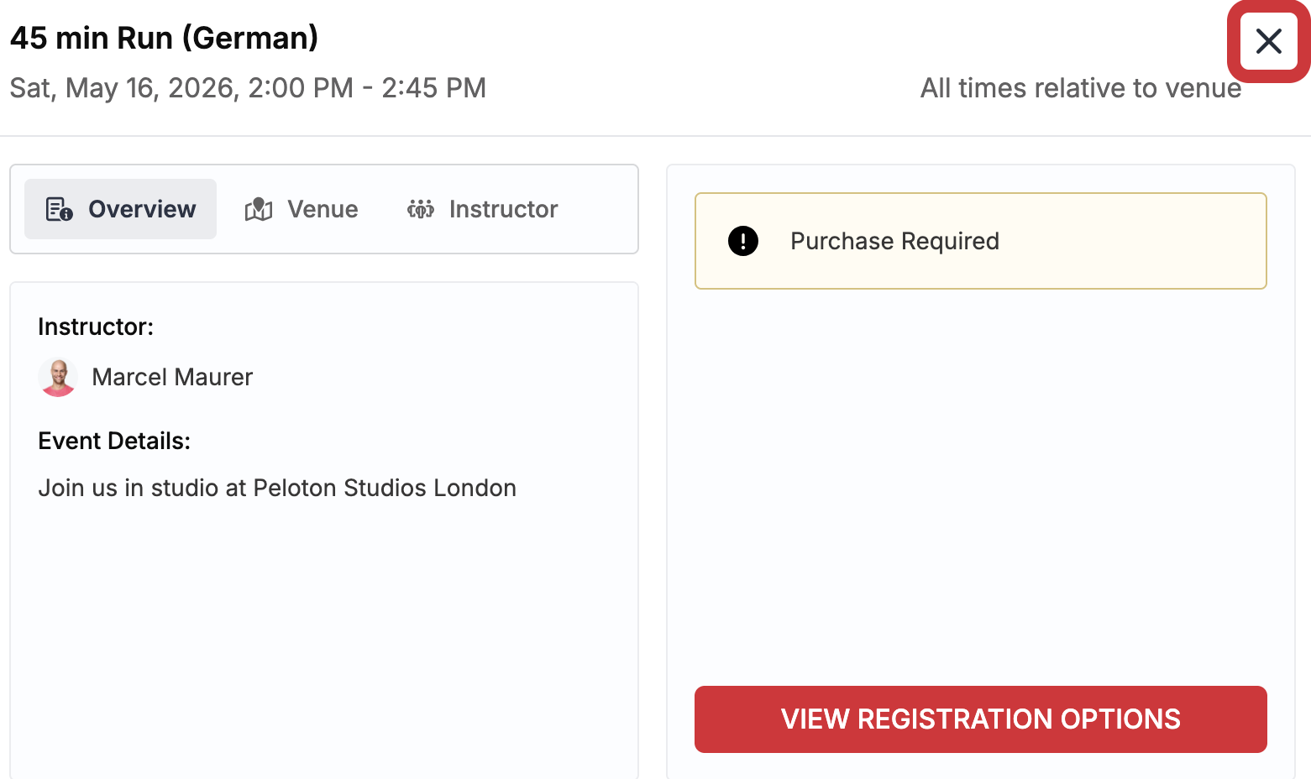This screenshot has width=1311, height=779.
Task: Click the Purchase Required exclamation icon
Action: (743, 241)
